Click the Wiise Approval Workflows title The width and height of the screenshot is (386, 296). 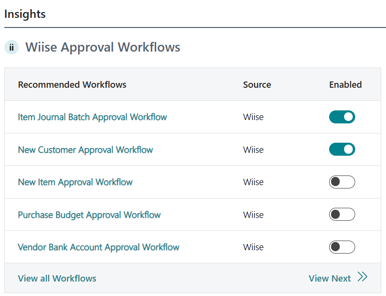103,47
